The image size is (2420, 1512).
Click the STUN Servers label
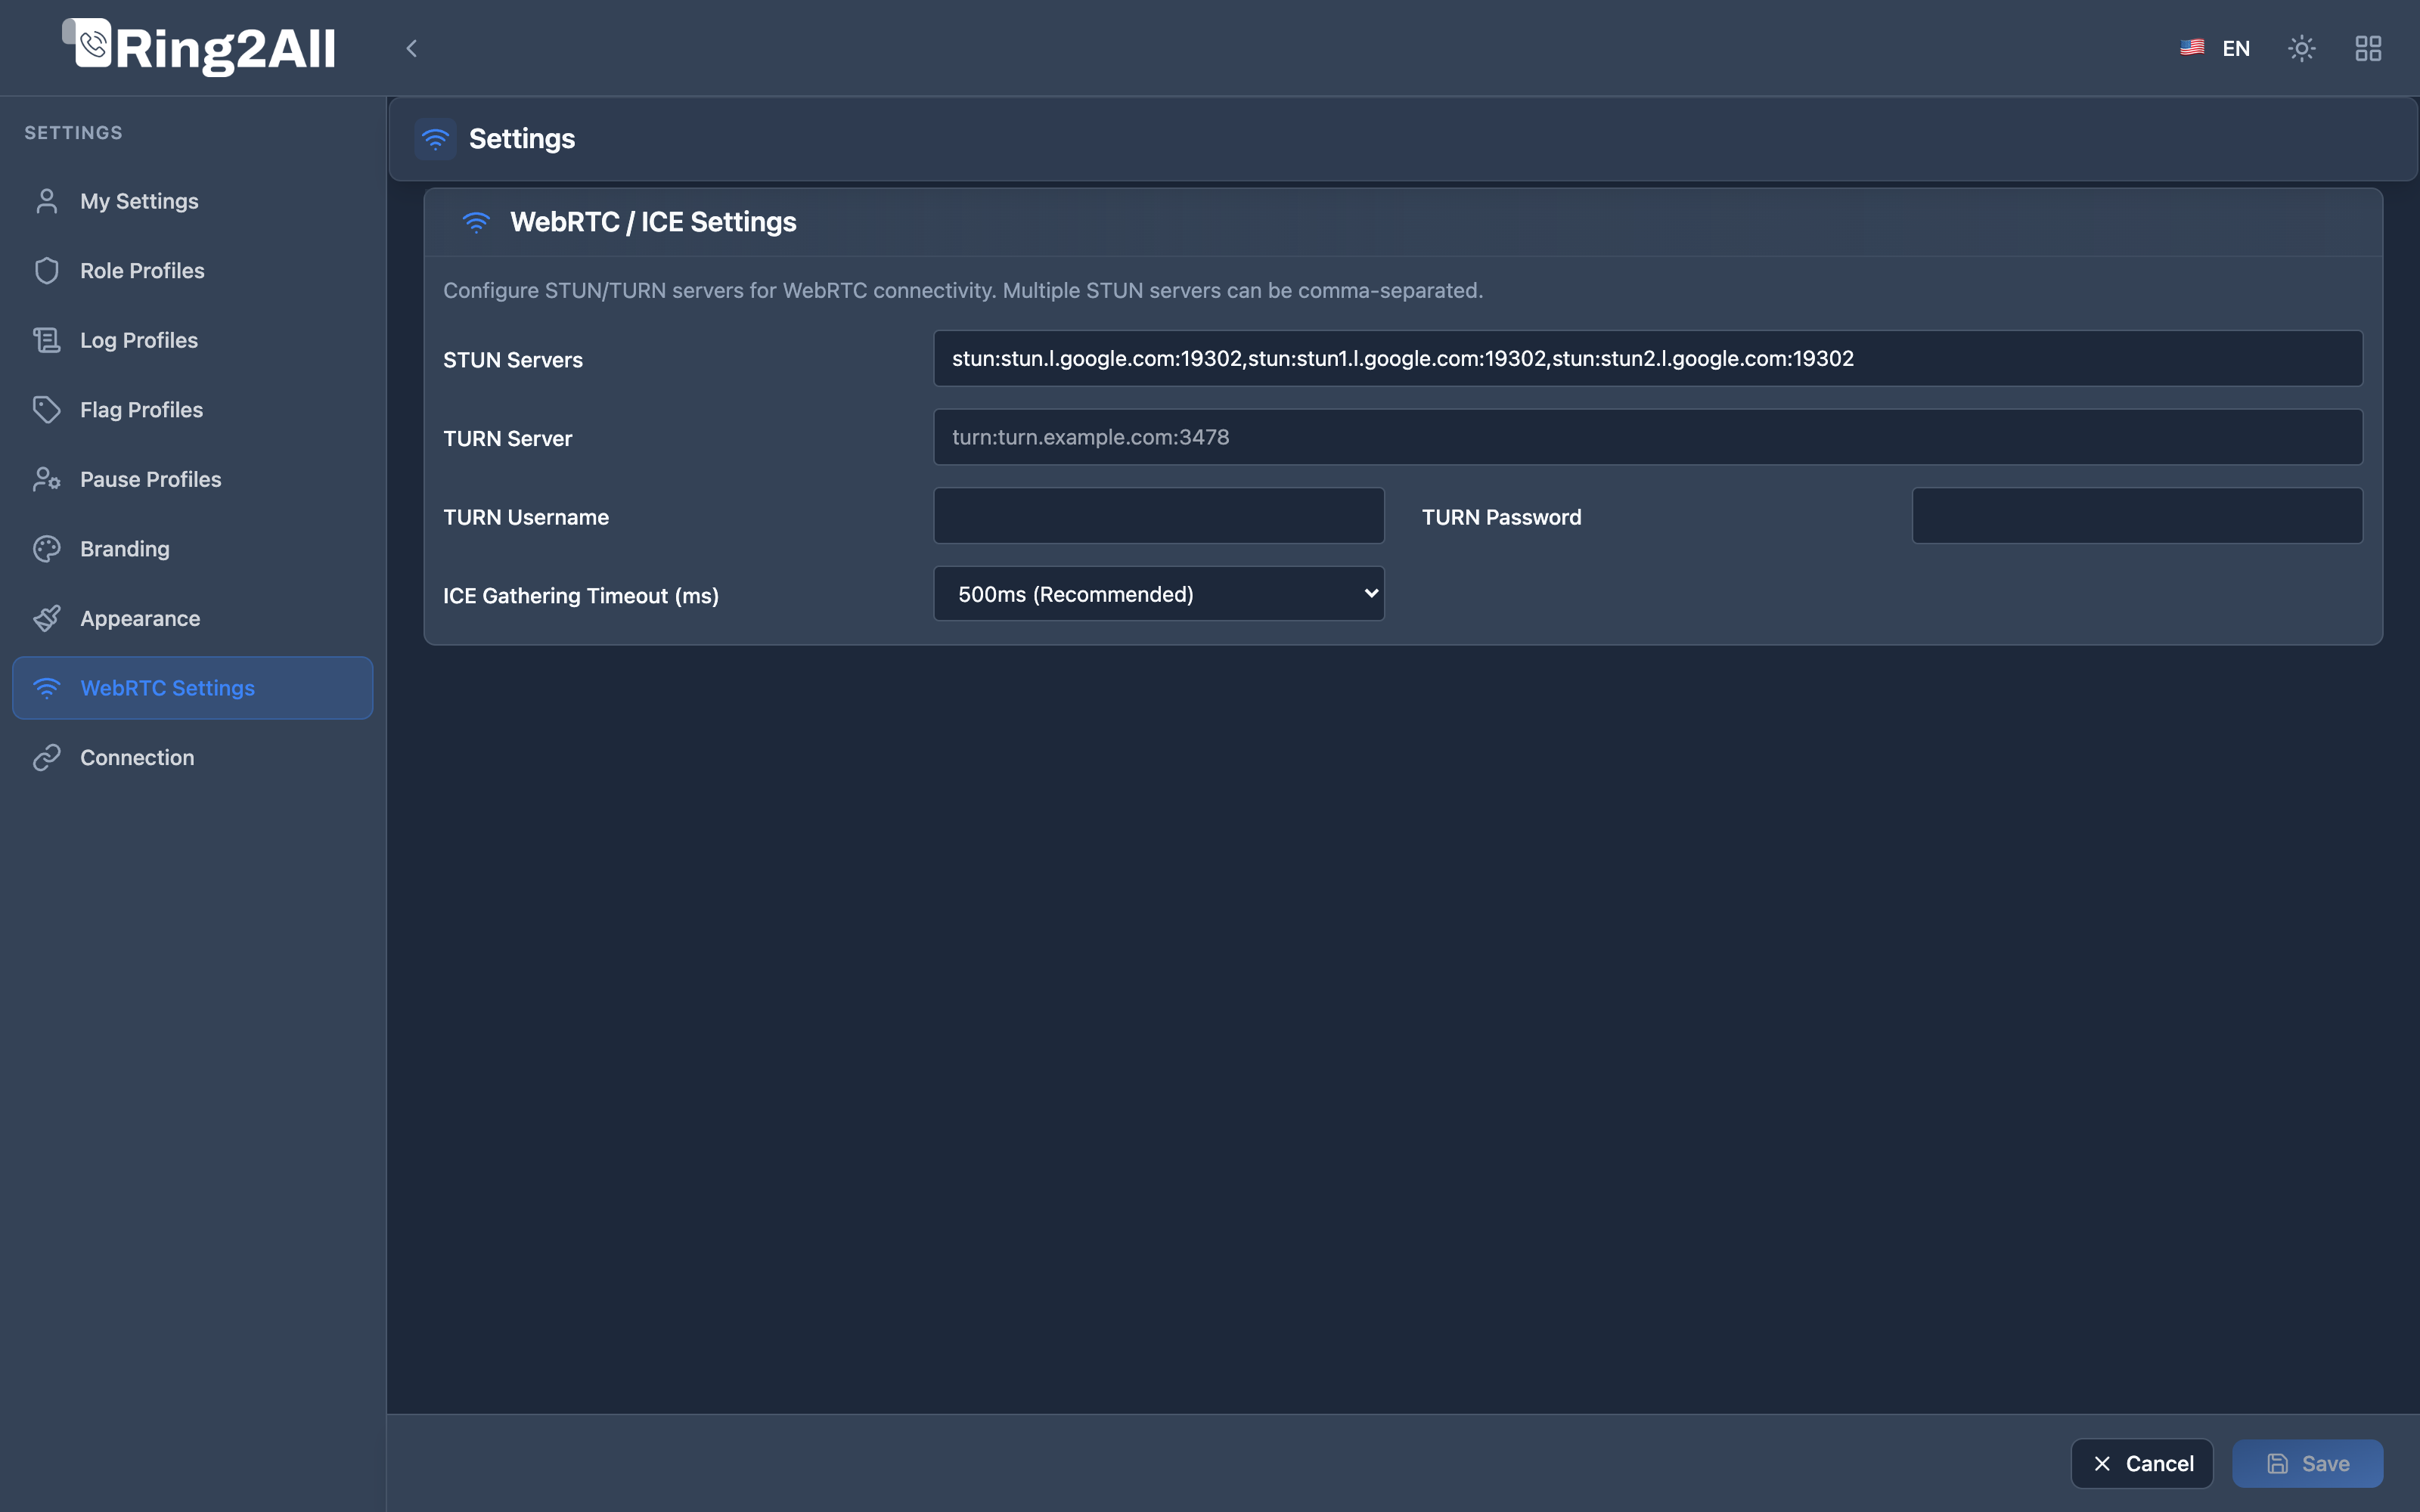click(513, 360)
